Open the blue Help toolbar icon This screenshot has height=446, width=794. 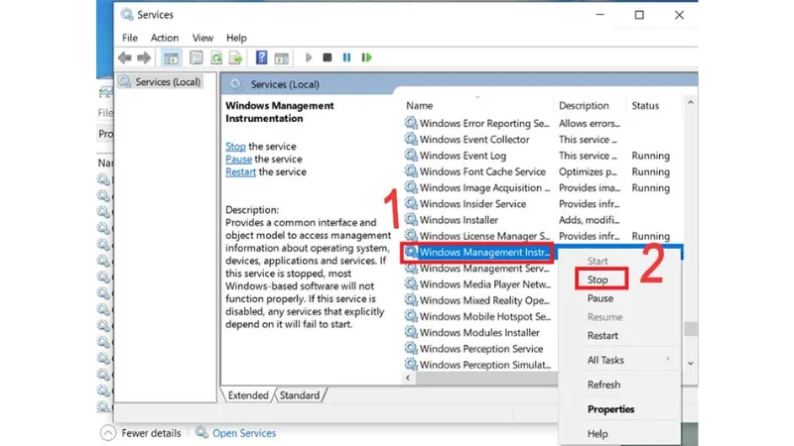[x=262, y=58]
